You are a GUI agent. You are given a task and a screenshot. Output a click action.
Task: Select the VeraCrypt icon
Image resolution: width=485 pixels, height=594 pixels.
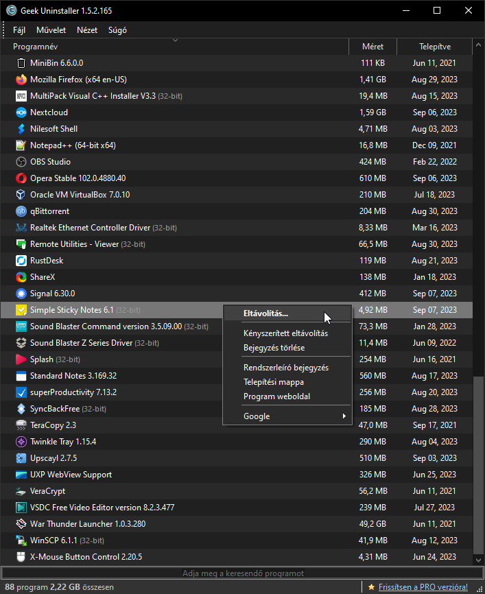coord(21,491)
